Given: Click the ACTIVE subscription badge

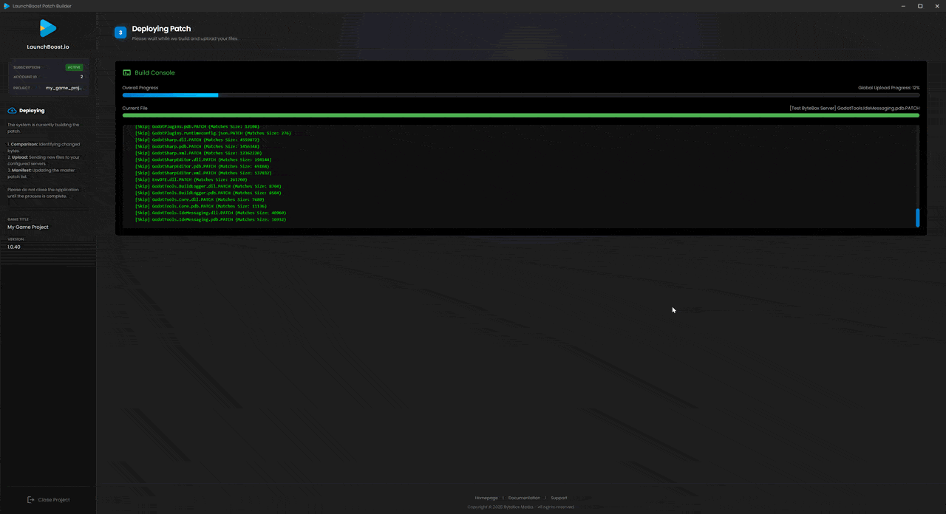Looking at the screenshot, I should pyautogui.click(x=74, y=67).
